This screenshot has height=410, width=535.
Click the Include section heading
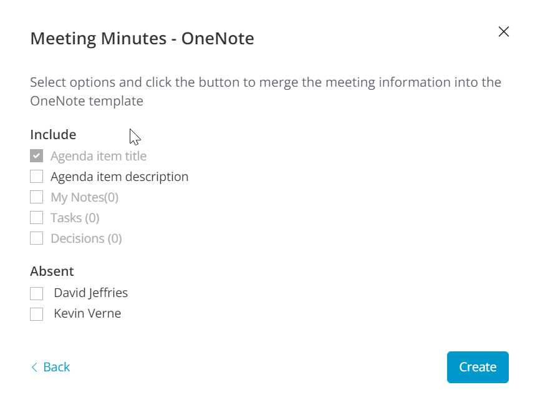pos(53,135)
